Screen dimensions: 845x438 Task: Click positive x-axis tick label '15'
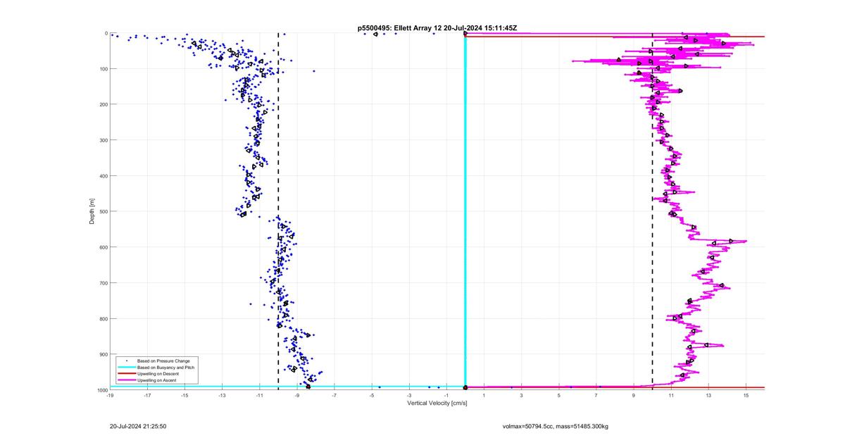pos(746,395)
